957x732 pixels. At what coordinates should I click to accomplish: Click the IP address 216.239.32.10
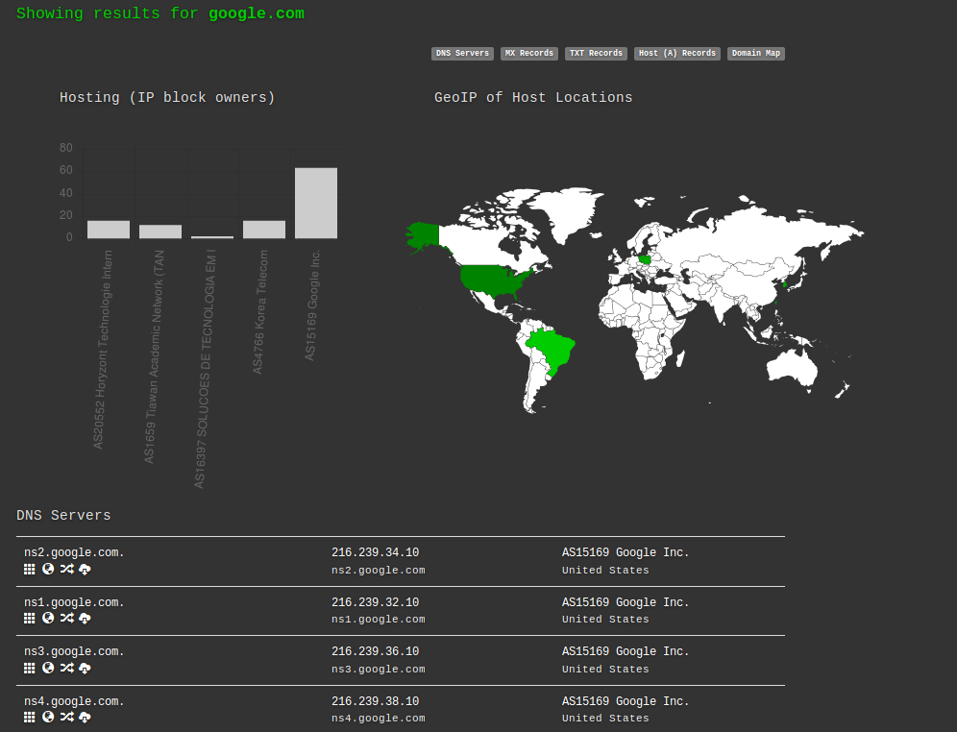376,602
